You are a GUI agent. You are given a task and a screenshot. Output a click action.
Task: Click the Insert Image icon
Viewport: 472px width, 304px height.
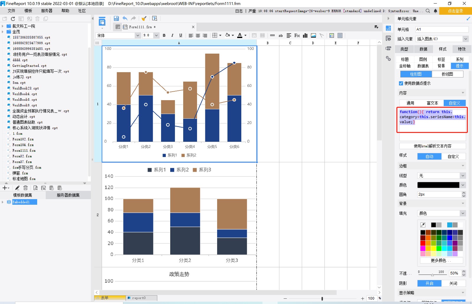point(313,36)
